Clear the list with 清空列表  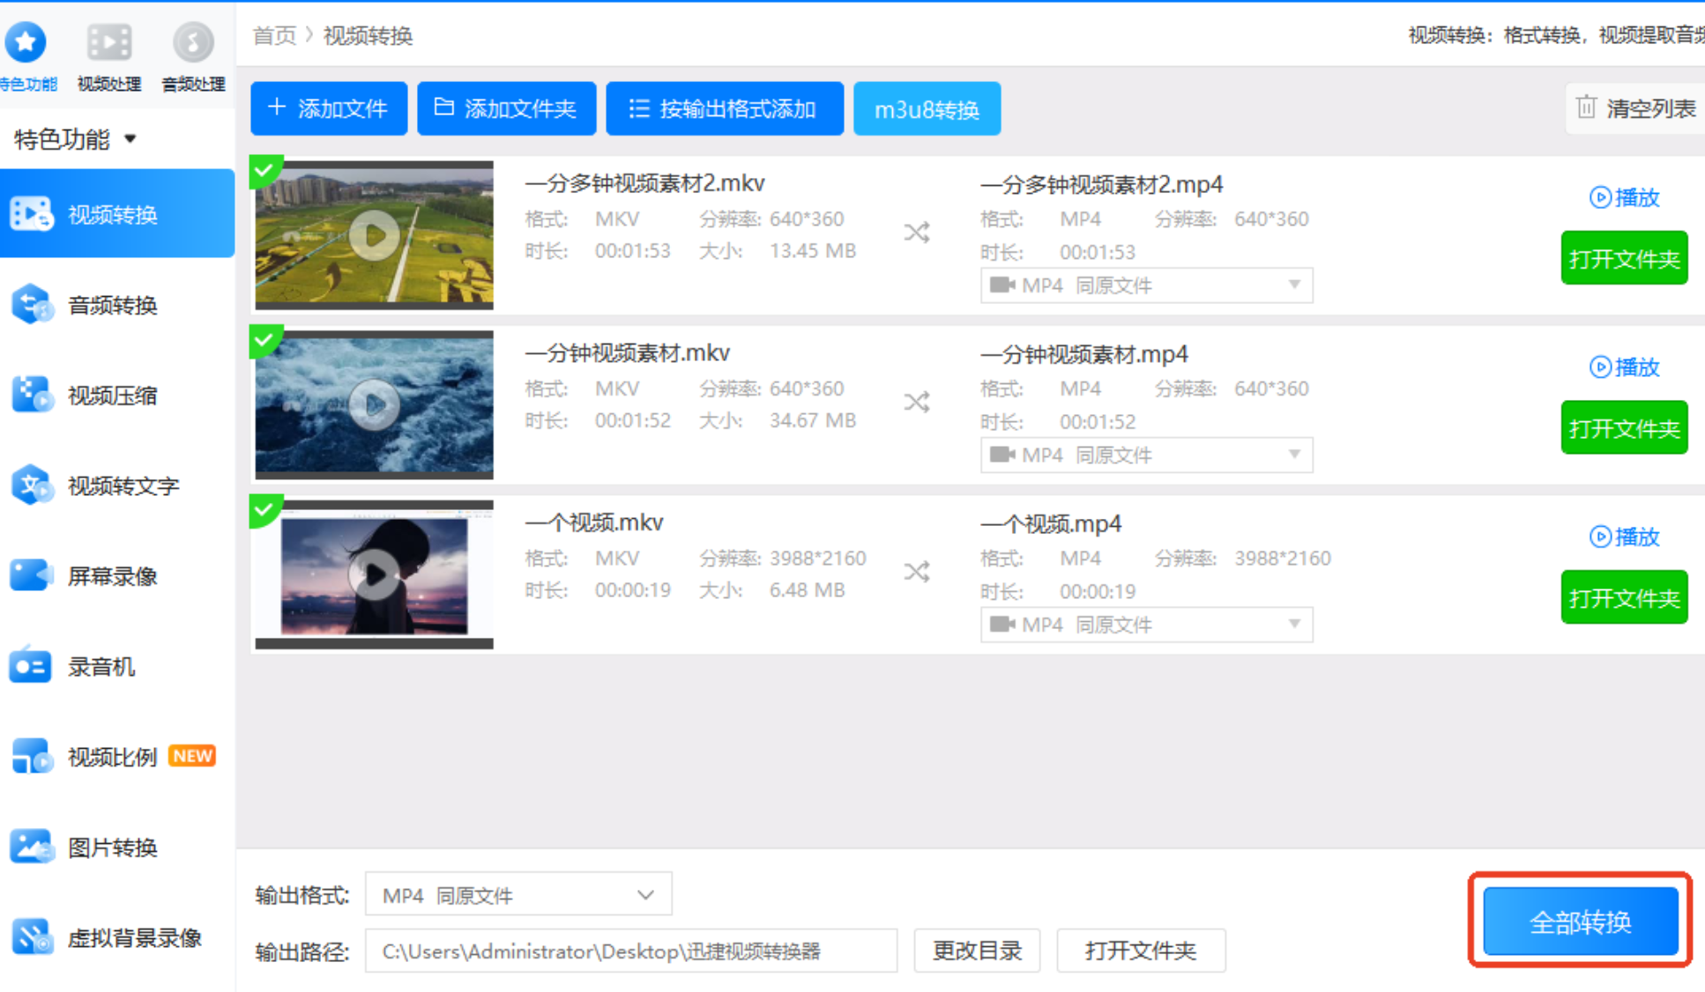(x=1636, y=108)
